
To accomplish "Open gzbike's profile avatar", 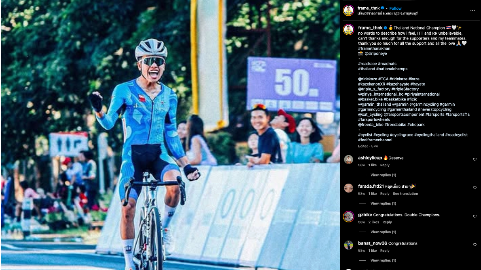I will pos(348,216).
